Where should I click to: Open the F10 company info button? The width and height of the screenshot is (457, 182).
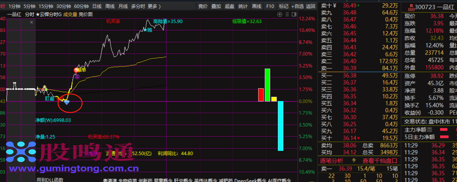click(270, 6)
